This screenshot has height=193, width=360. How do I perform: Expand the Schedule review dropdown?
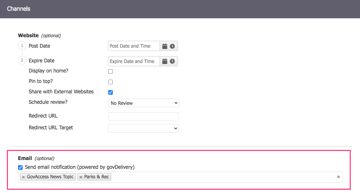pyautogui.click(x=144, y=103)
